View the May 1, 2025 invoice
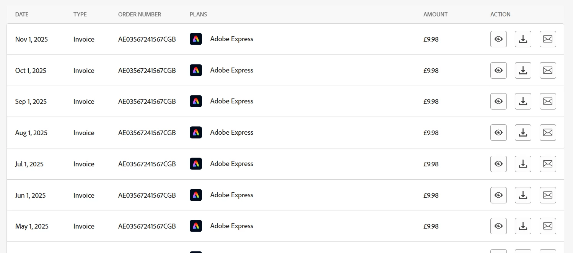The width and height of the screenshot is (573, 253). click(x=498, y=226)
